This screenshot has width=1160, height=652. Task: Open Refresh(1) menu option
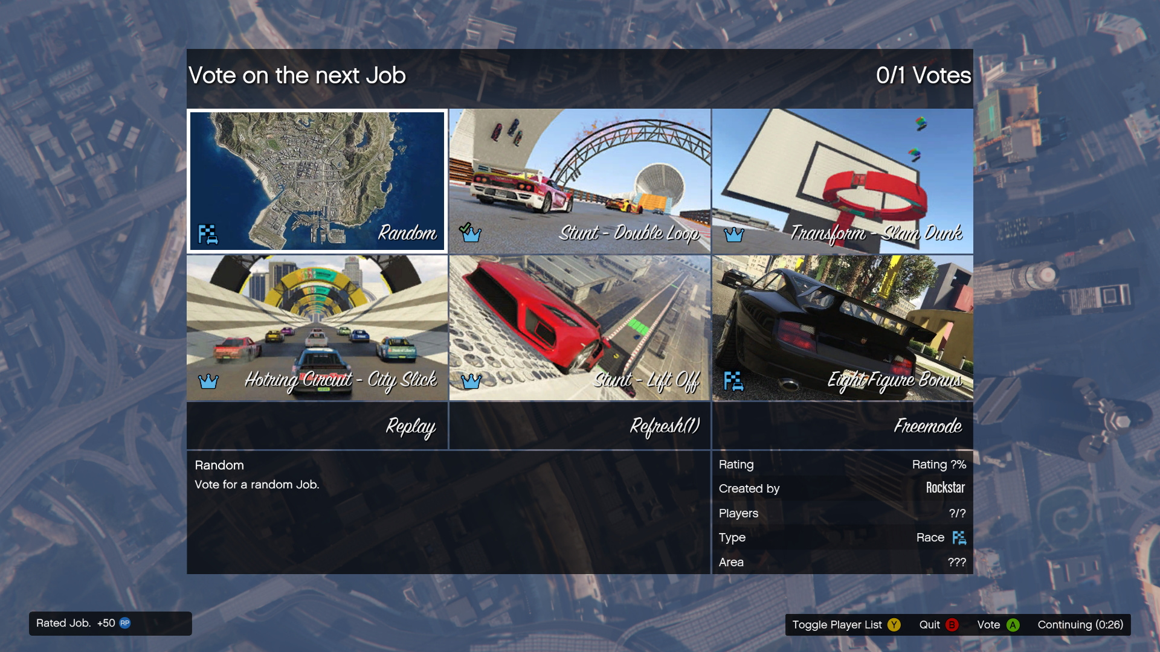579,425
